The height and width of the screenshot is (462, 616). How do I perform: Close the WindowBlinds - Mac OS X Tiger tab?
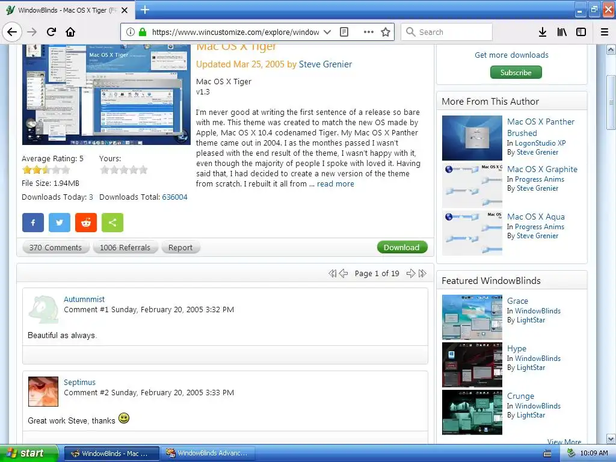125,10
